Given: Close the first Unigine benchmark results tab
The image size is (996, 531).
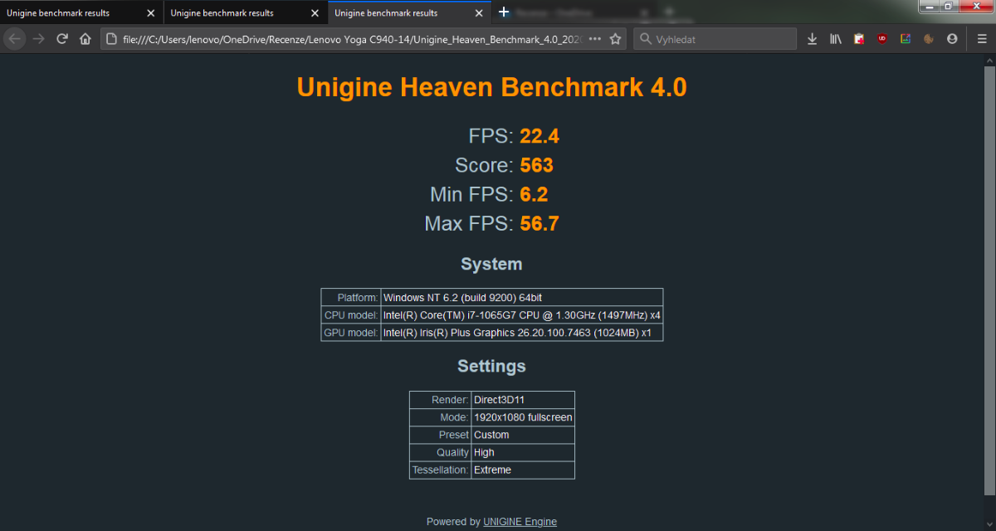Looking at the screenshot, I should [x=150, y=13].
